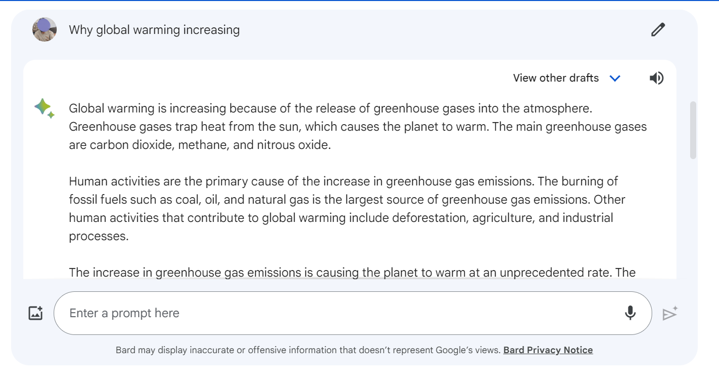Click the send arrow icon to submit prompt
Image resolution: width=719 pixels, height=378 pixels.
[x=670, y=314]
